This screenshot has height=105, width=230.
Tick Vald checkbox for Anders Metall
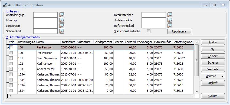(x=11, y=69)
